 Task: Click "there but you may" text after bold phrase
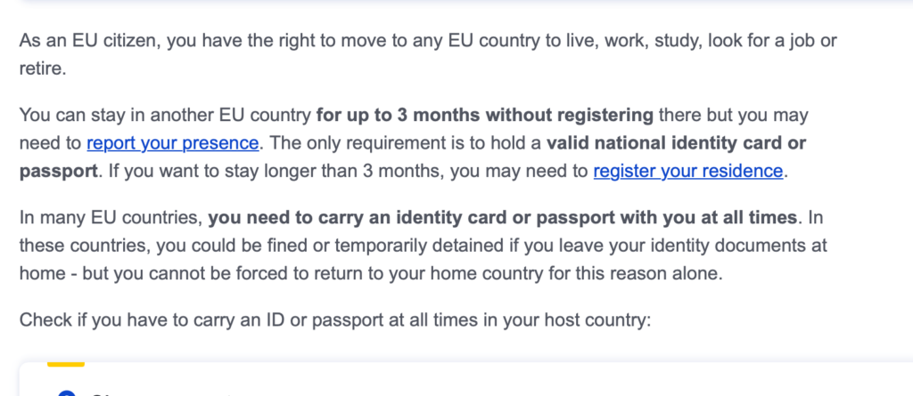pos(733,115)
